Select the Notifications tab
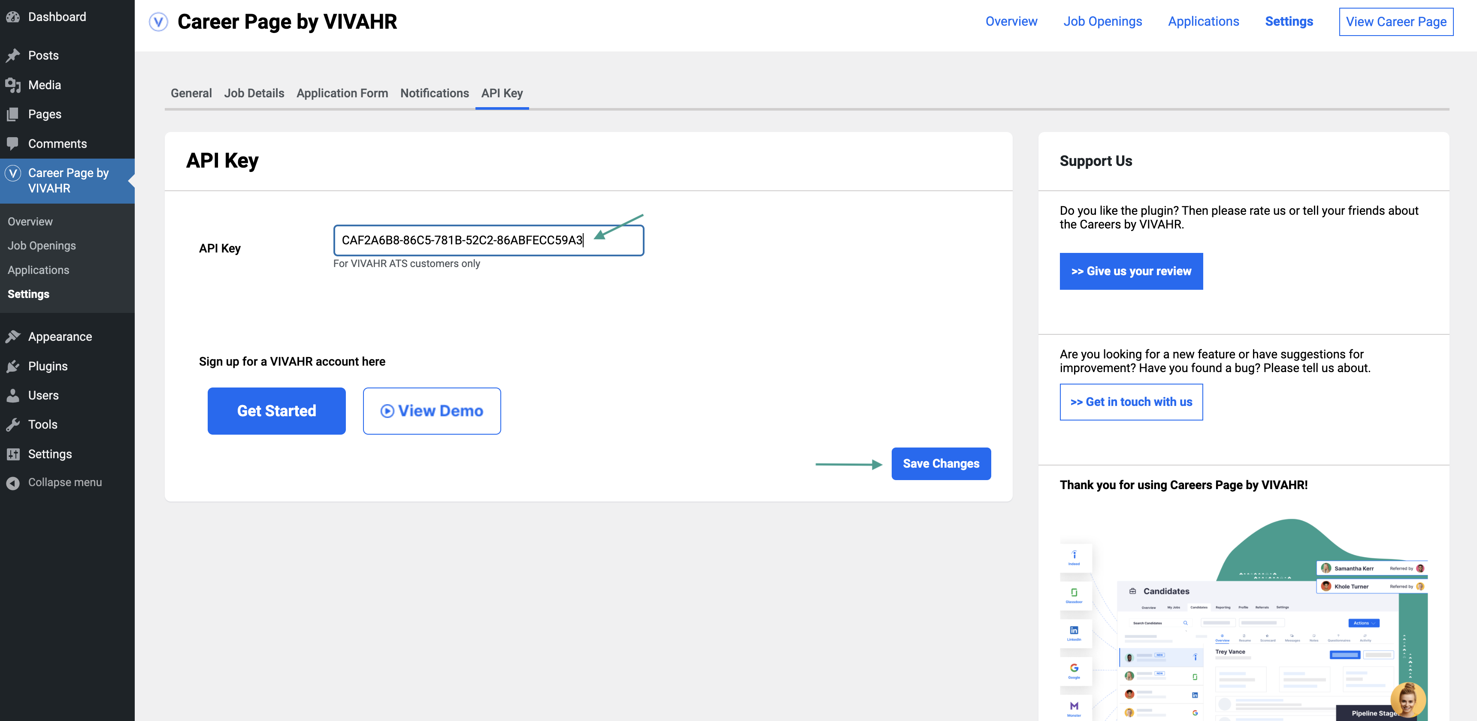The width and height of the screenshot is (1477, 721). pyautogui.click(x=435, y=93)
